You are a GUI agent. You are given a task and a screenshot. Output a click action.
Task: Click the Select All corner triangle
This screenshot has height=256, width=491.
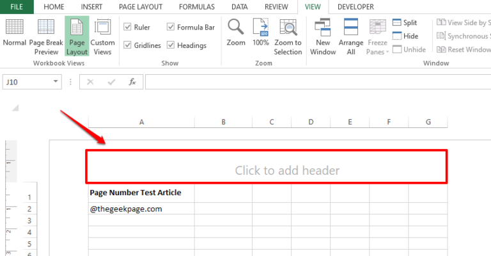coord(15,108)
